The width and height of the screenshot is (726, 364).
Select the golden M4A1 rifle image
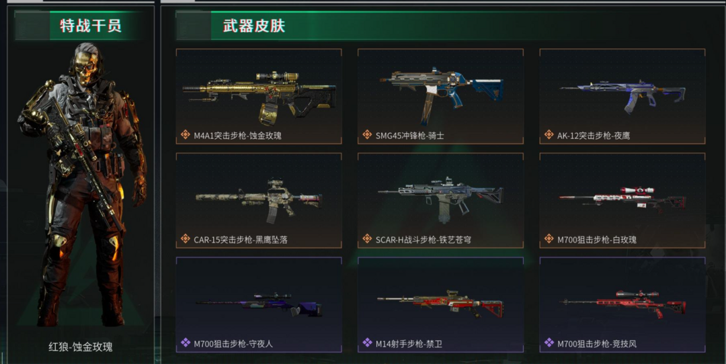pyautogui.click(x=259, y=97)
